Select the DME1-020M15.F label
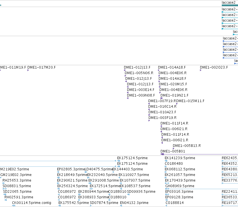 coord(173,84)
